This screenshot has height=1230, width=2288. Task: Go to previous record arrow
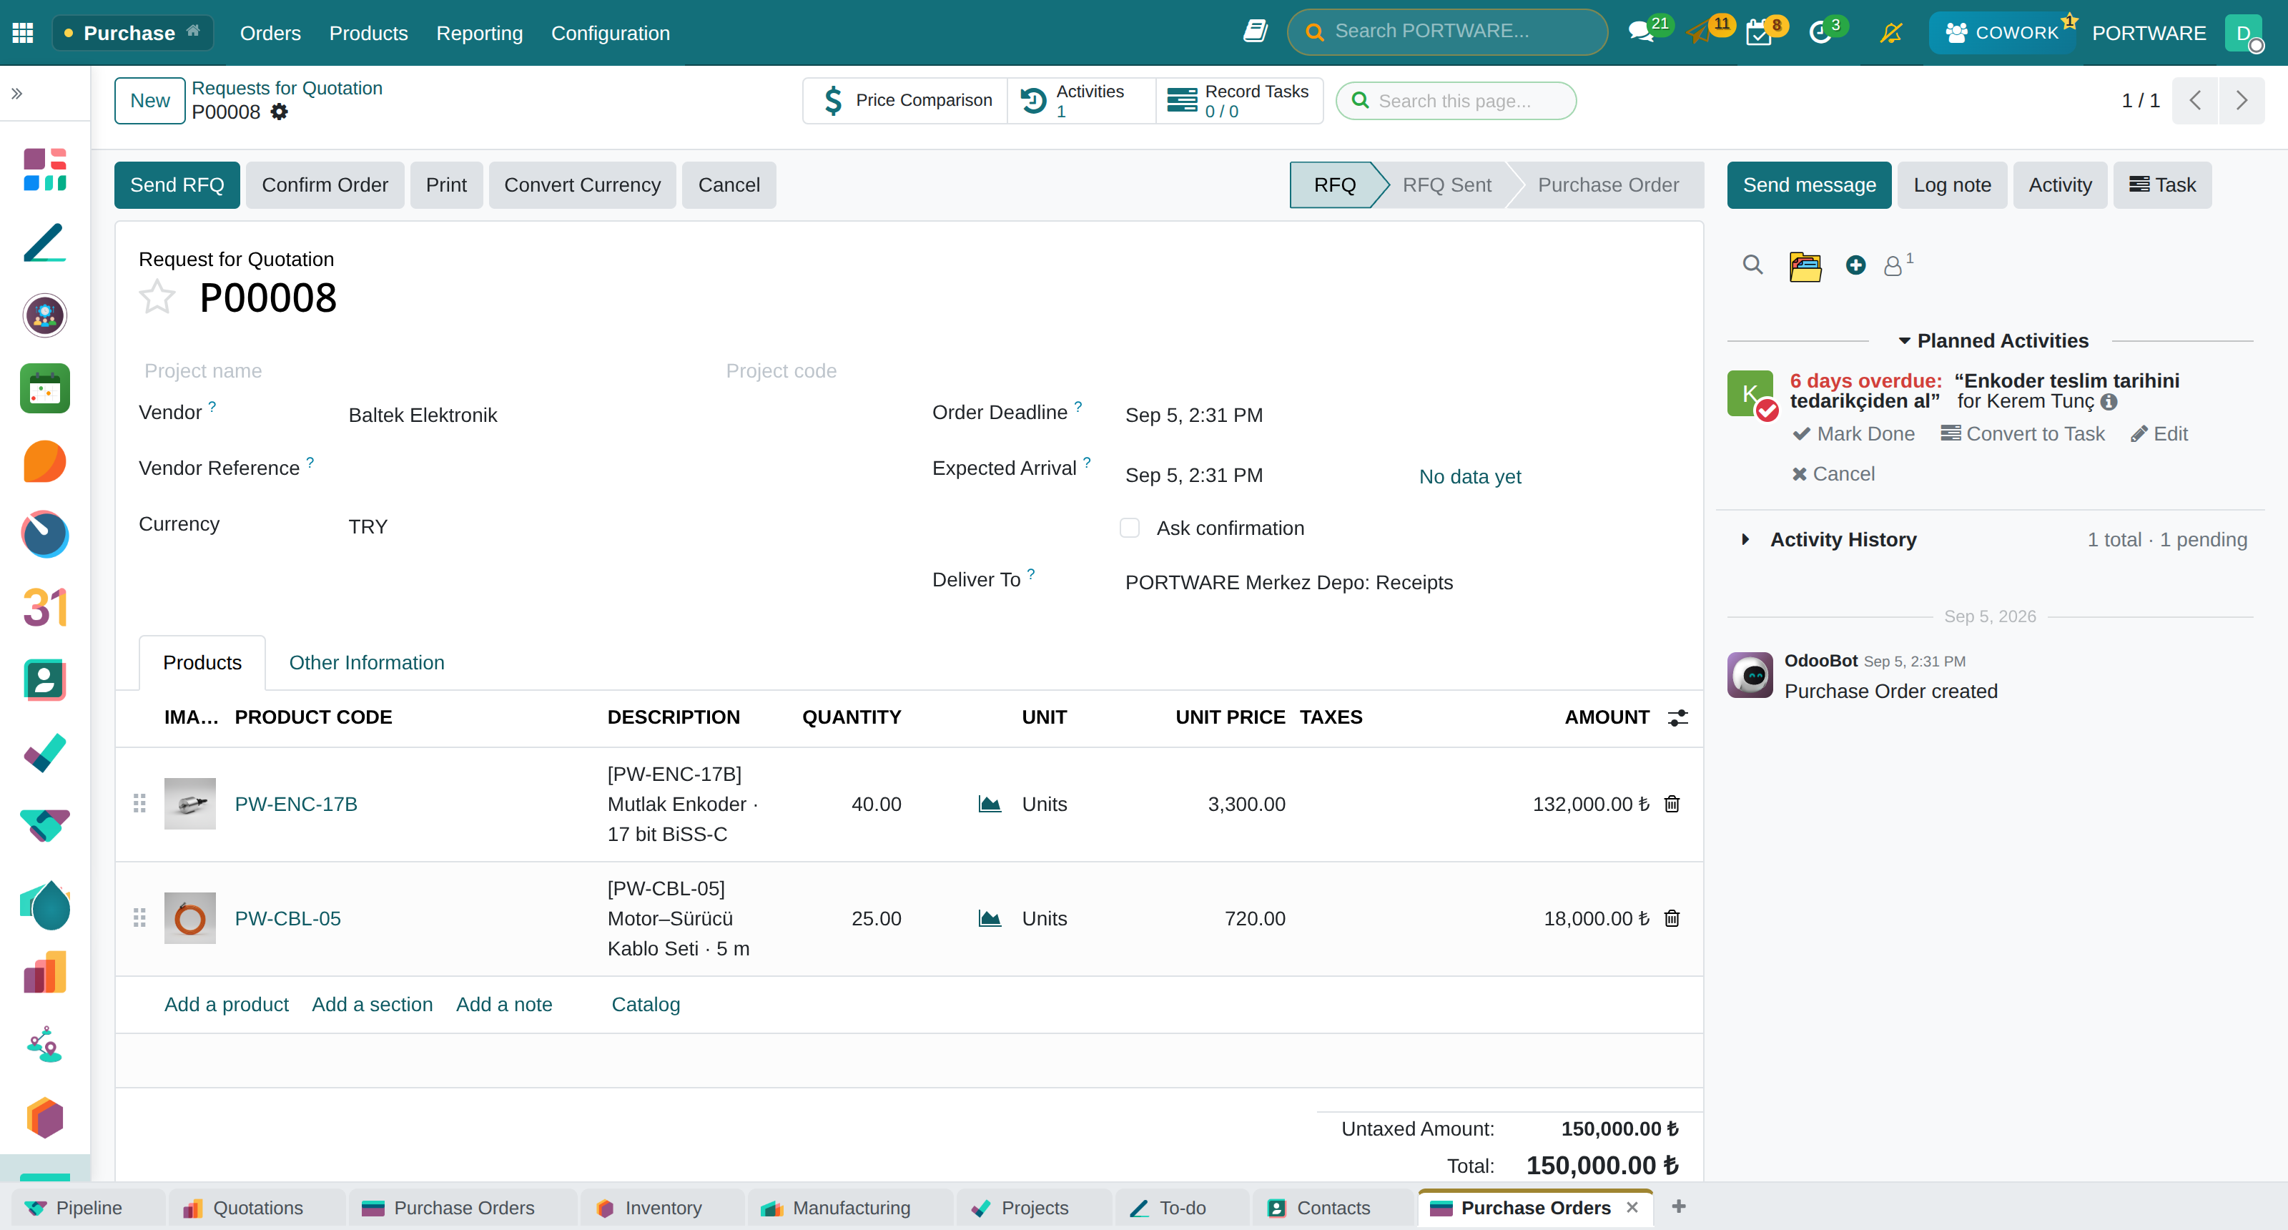[x=2195, y=100]
